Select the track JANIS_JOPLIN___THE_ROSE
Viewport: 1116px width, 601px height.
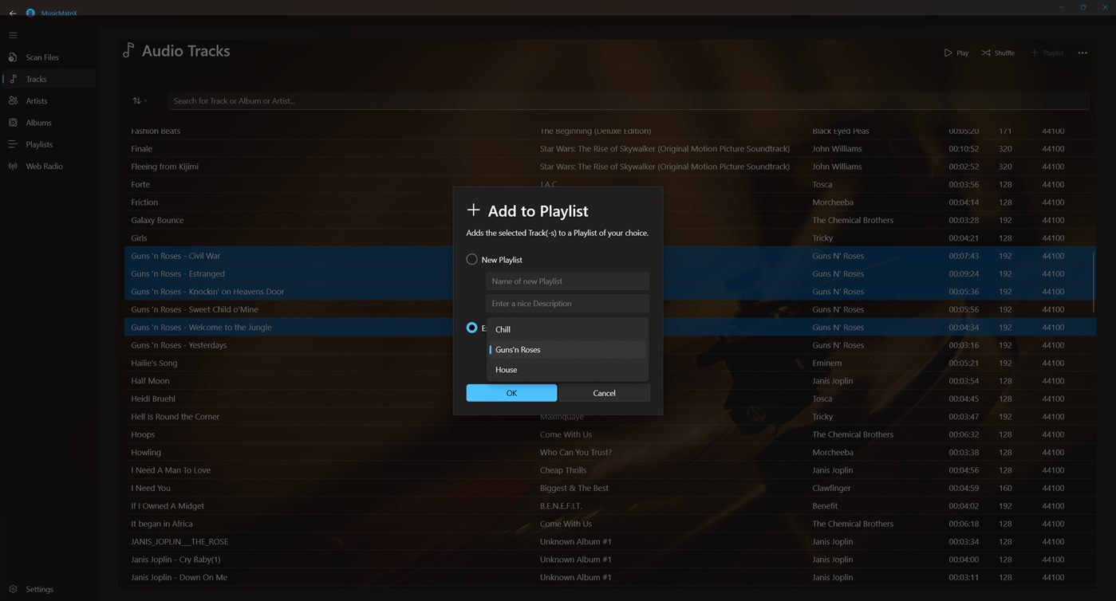[x=610, y=541]
